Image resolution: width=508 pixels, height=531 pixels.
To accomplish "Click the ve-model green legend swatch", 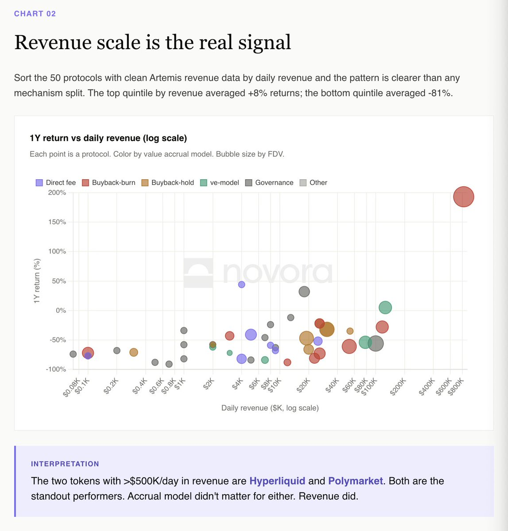I will [x=204, y=183].
